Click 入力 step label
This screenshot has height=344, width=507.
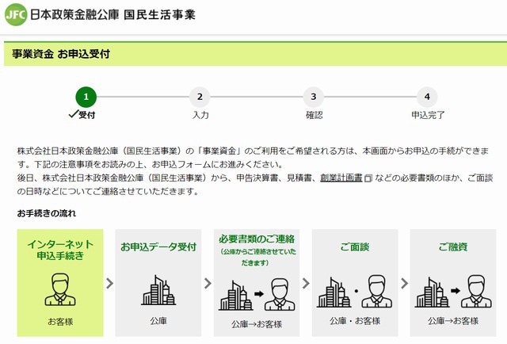click(200, 115)
